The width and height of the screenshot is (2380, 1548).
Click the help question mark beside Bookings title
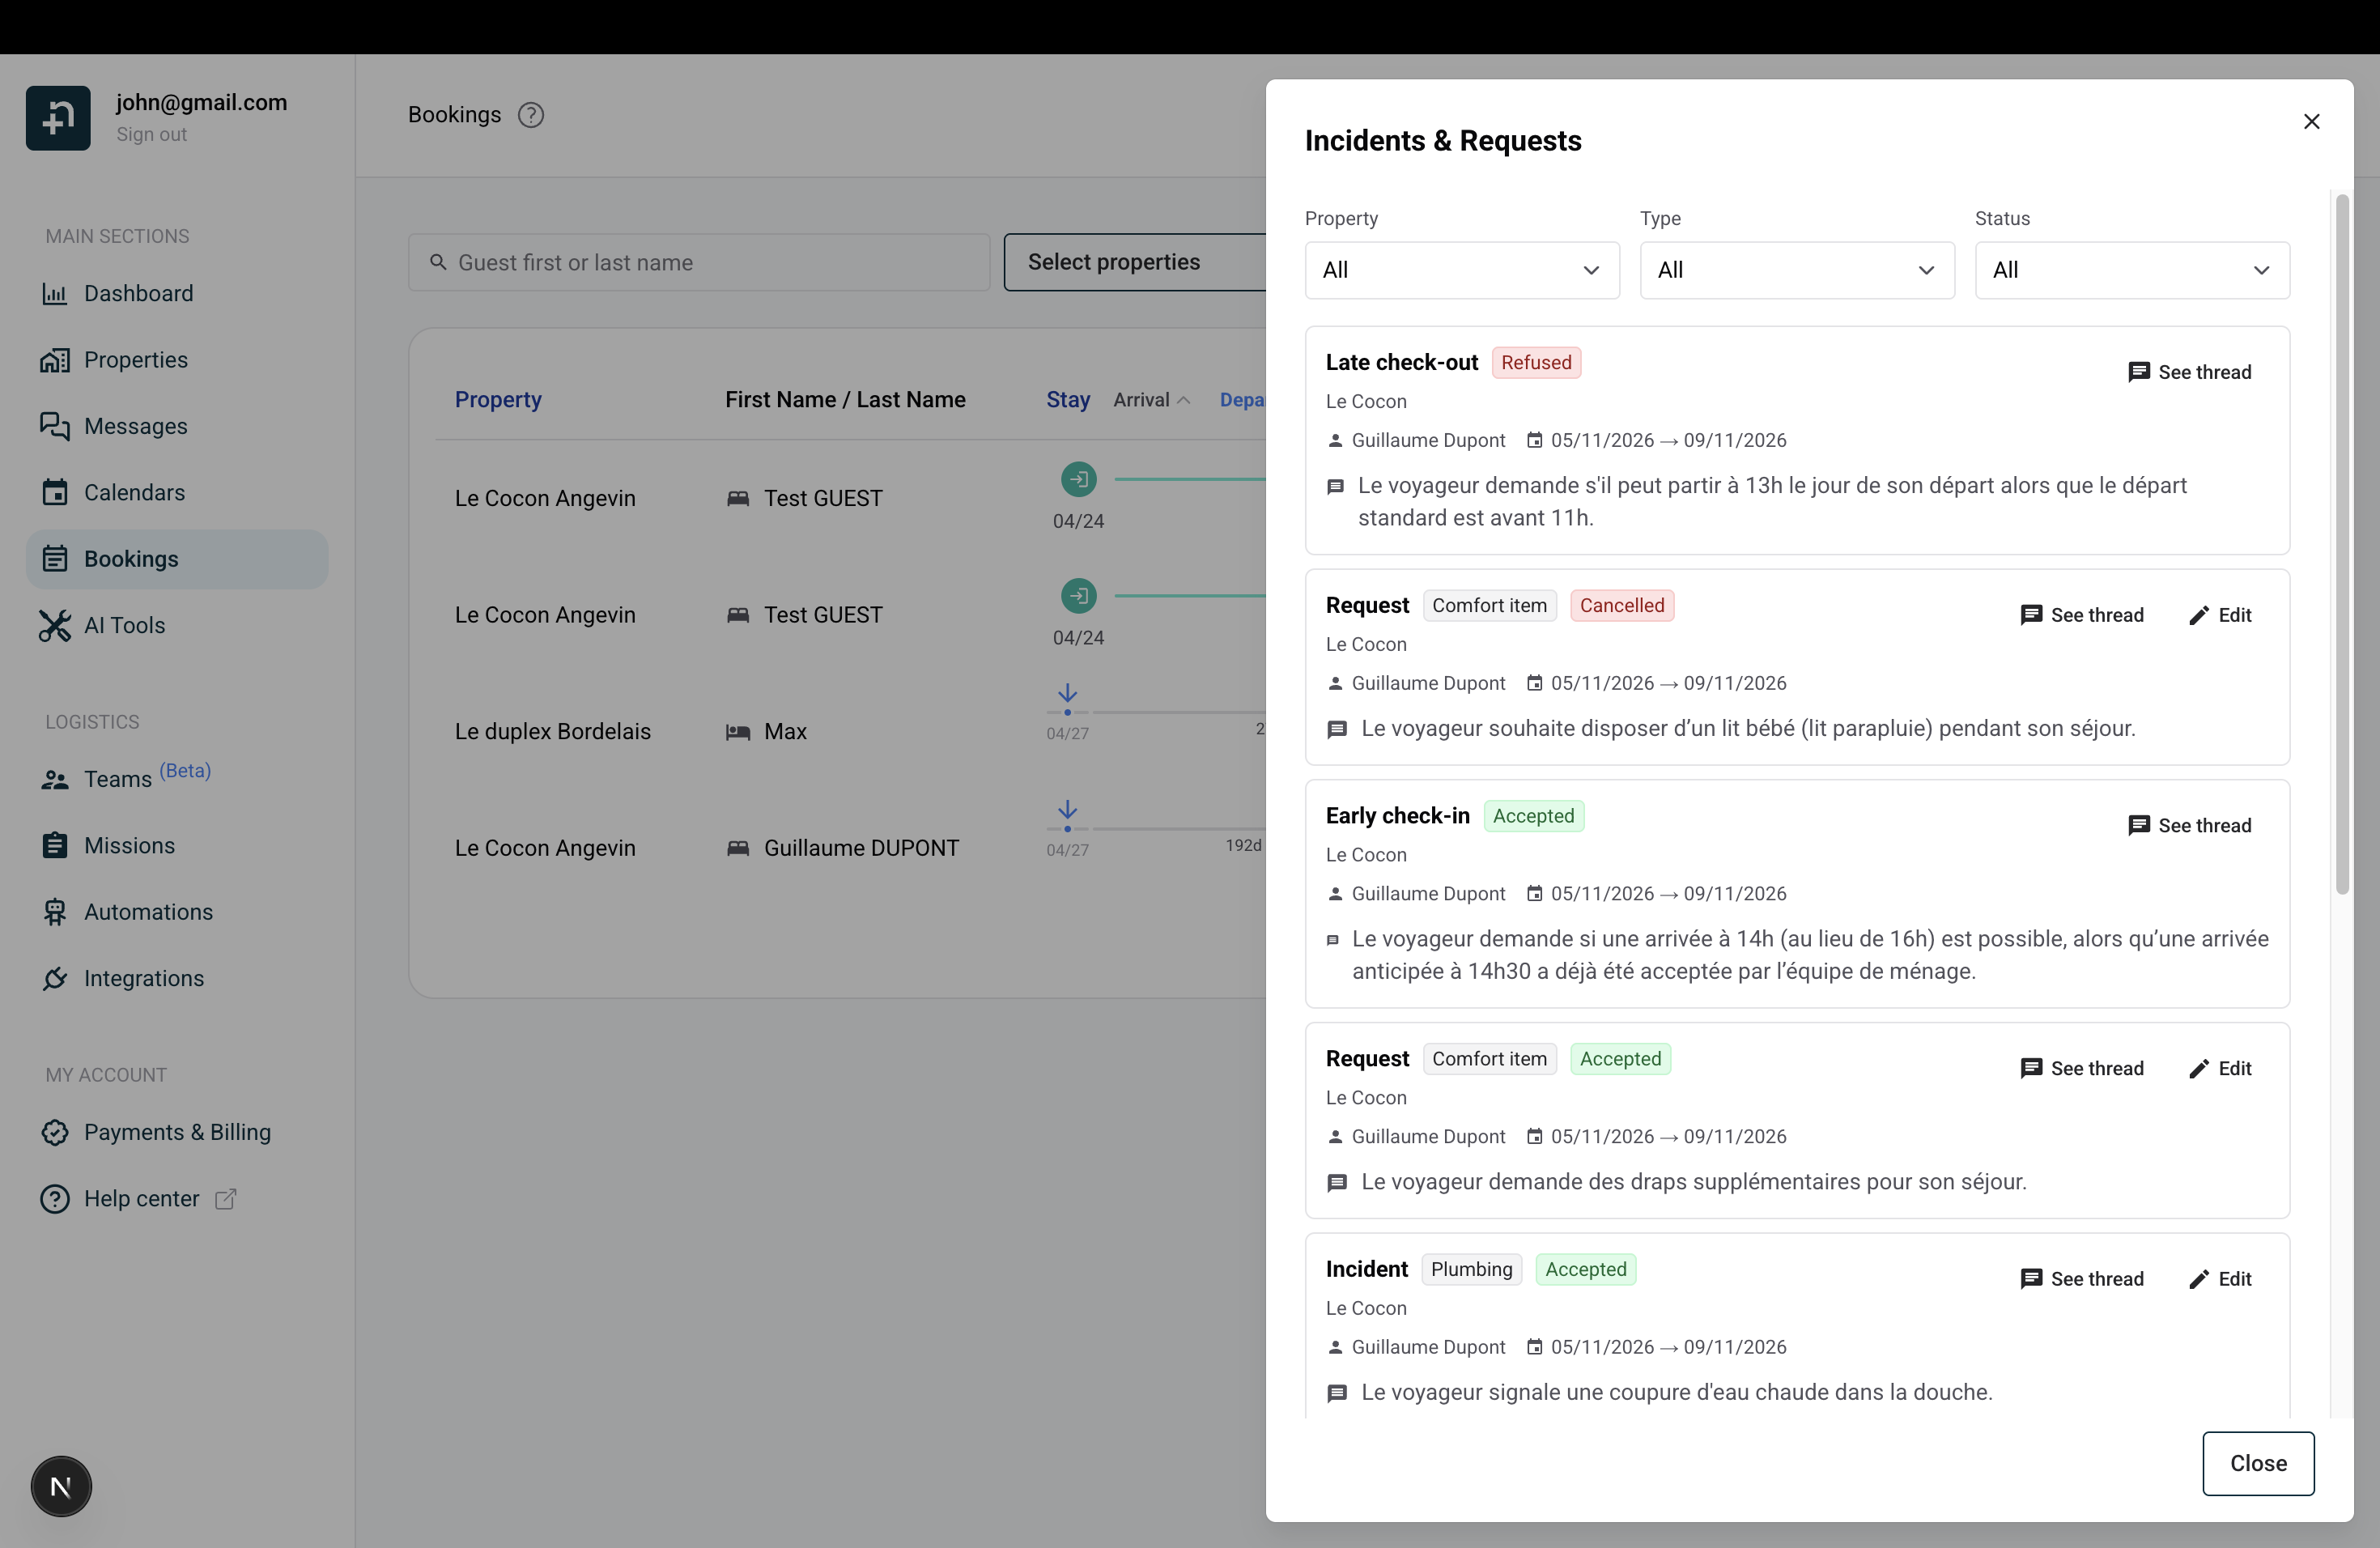(x=531, y=114)
